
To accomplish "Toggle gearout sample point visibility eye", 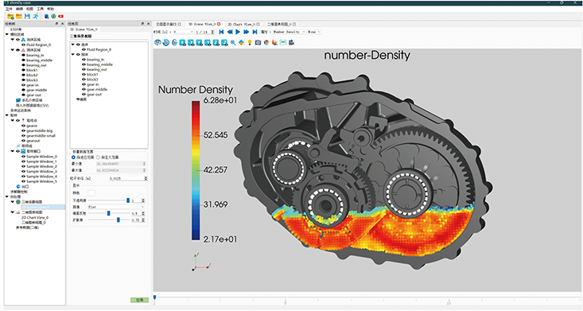I will point(23,141).
